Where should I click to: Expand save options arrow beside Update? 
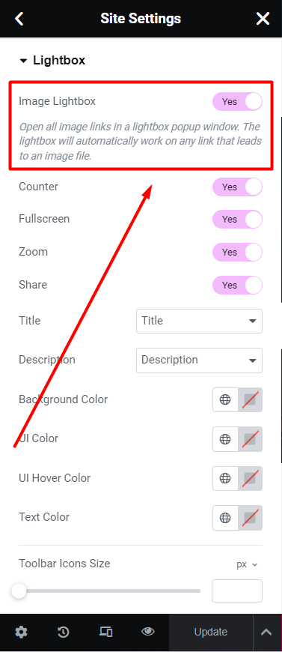tap(266, 632)
